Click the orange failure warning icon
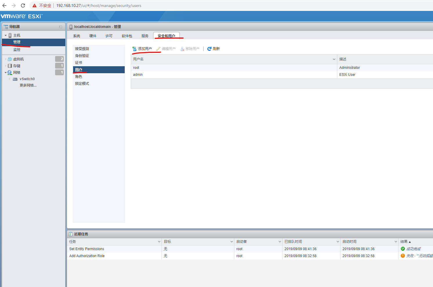433x287 pixels. click(403, 256)
